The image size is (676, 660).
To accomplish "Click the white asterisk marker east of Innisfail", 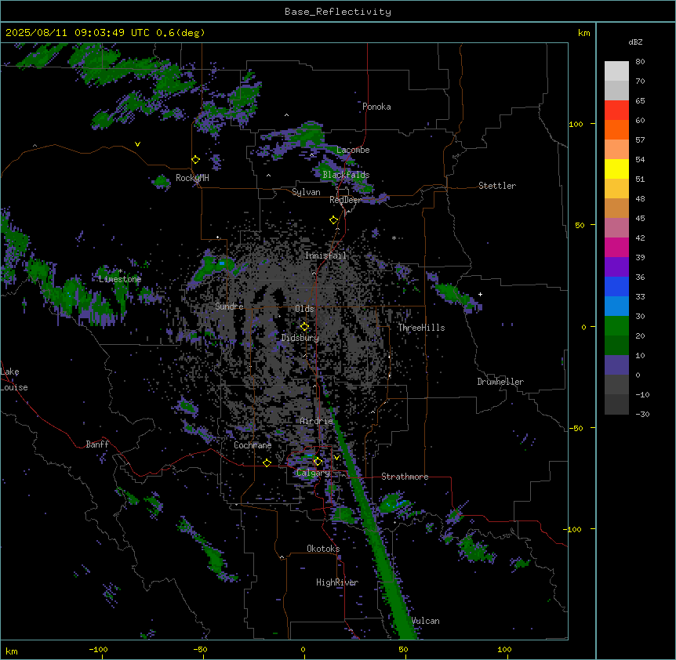I will pyautogui.click(x=394, y=238).
